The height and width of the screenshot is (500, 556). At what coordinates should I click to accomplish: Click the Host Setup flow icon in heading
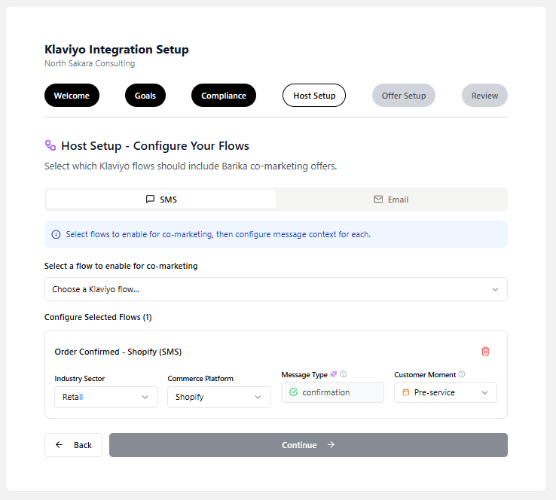click(x=50, y=145)
